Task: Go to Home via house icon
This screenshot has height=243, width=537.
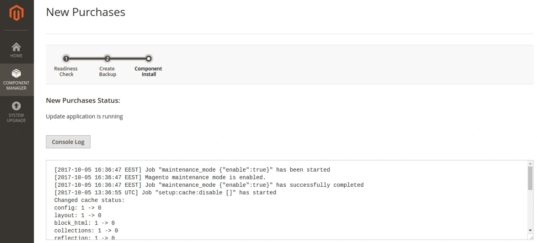Action: point(16,47)
